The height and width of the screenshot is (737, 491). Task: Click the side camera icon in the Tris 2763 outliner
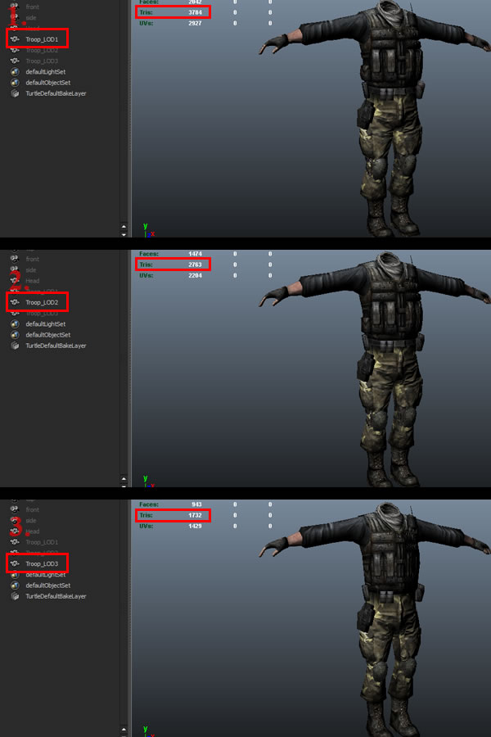coord(15,269)
